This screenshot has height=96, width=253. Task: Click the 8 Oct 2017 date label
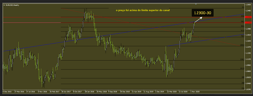point(78,91)
